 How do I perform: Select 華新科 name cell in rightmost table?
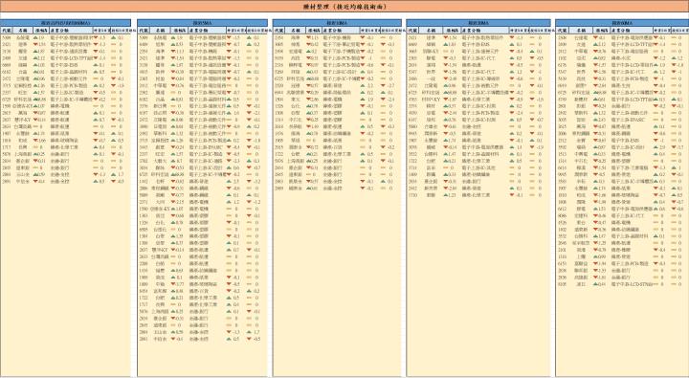click(x=581, y=113)
